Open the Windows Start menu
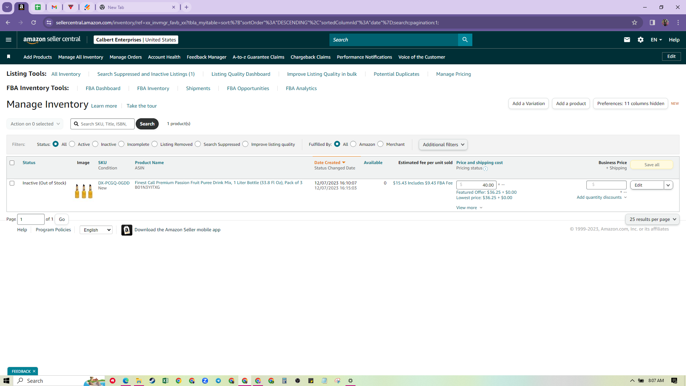This screenshot has width=686, height=386. [x=6, y=381]
